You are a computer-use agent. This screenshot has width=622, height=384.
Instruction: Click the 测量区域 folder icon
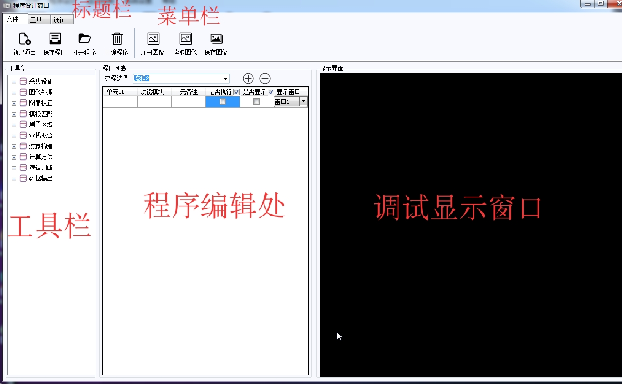(x=23, y=124)
